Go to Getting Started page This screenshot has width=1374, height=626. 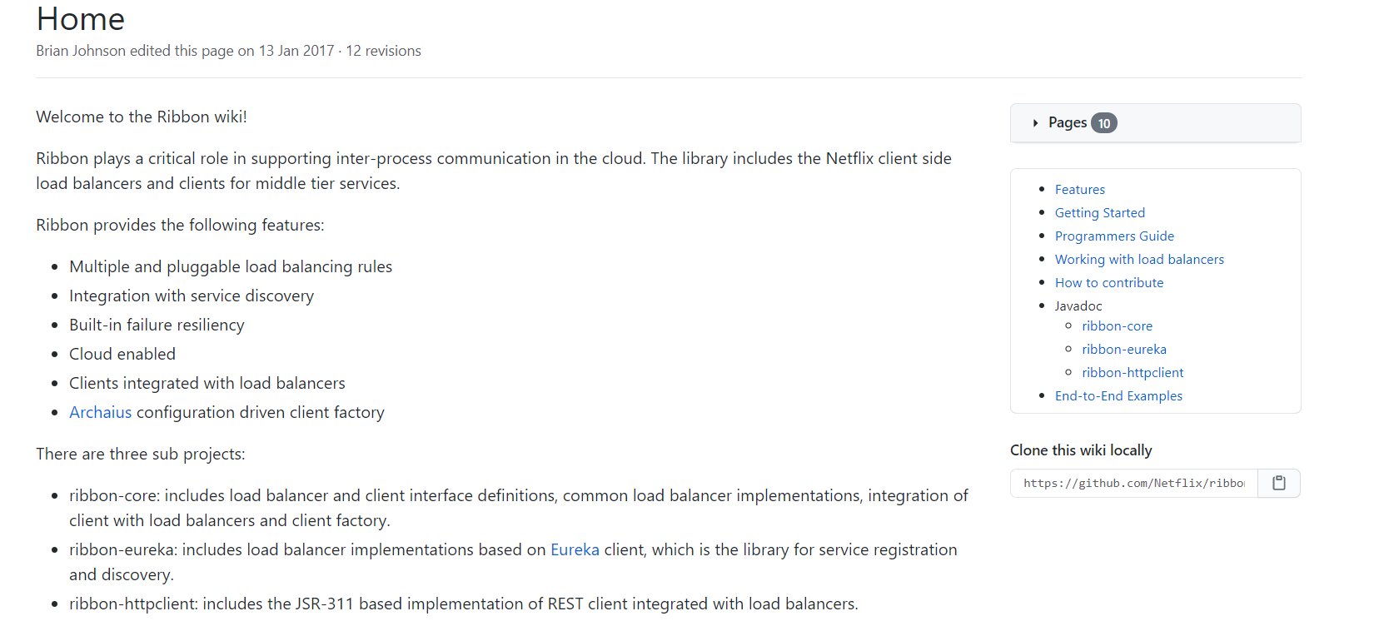[1100, 213]
